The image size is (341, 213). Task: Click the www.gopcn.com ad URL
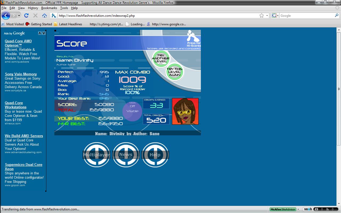click(15, 185)
